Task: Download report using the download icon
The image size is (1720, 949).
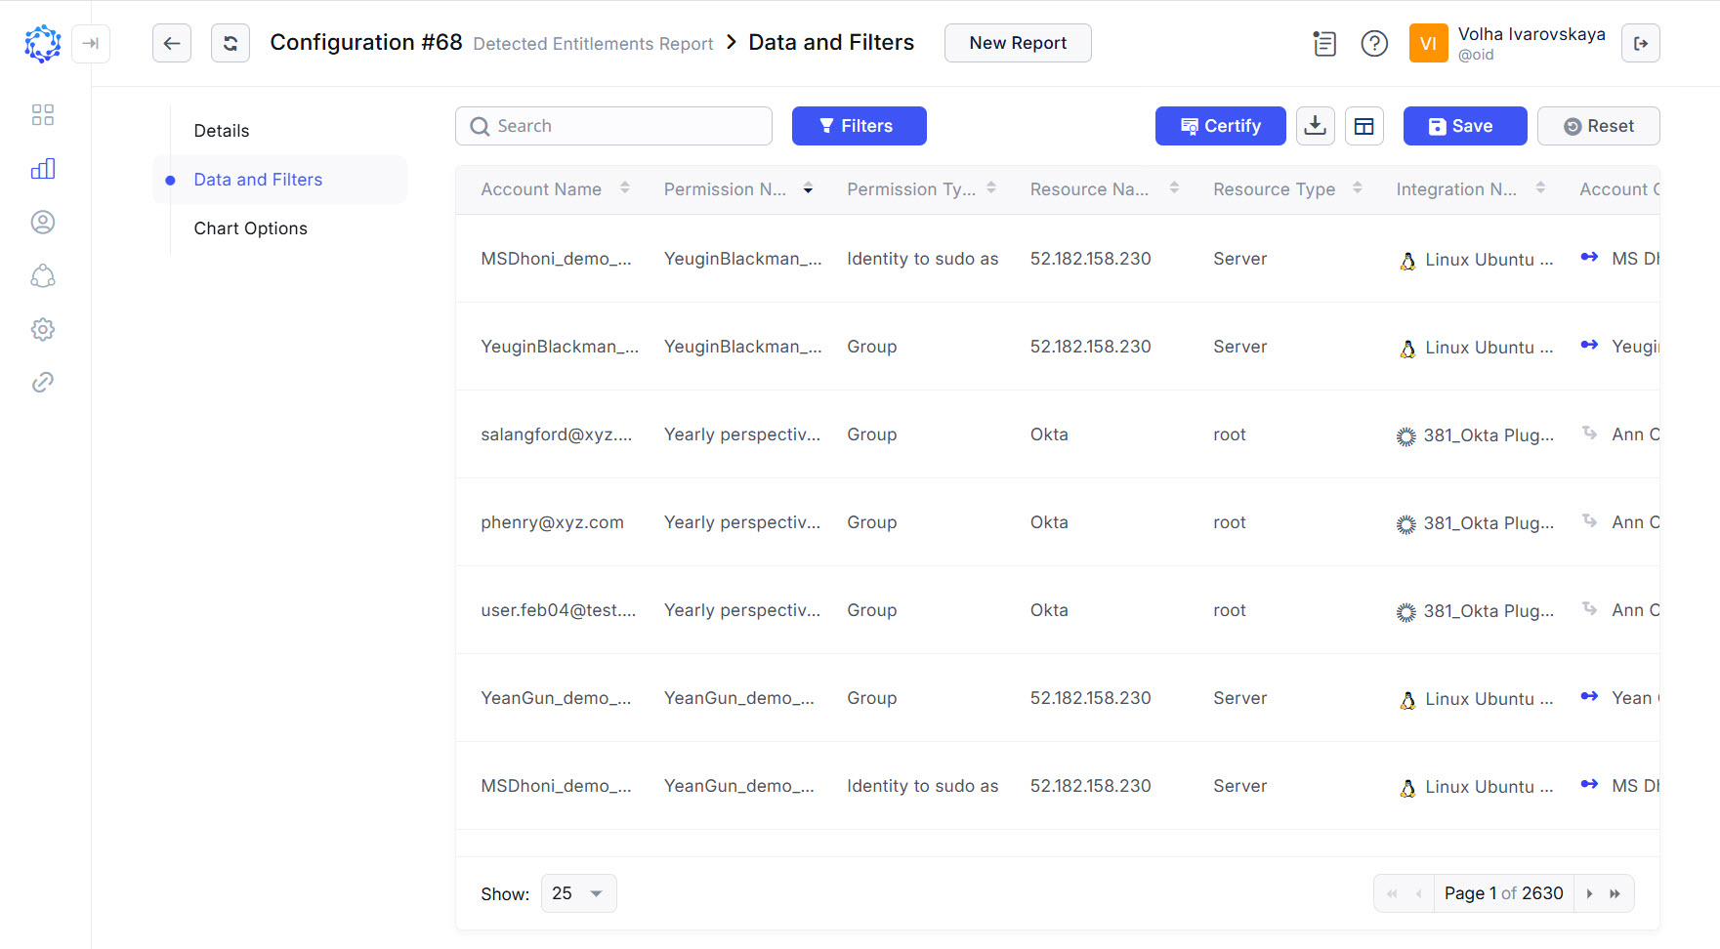Action: (x=1315, y=125)
